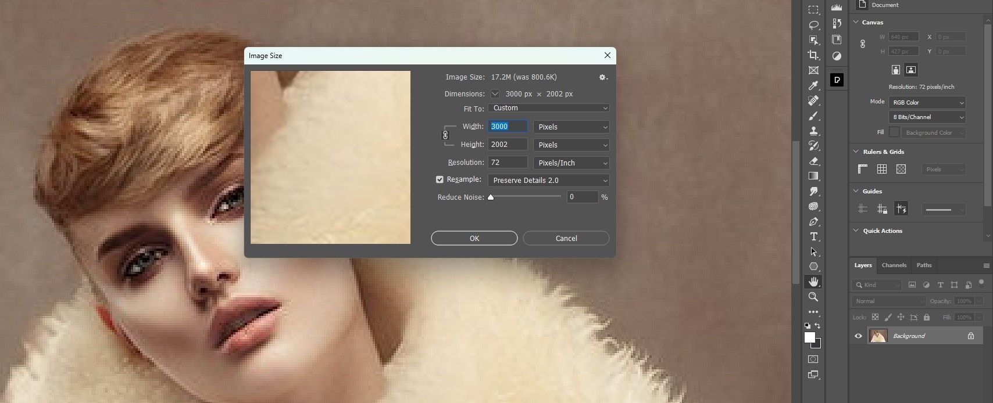Image resolution: width=993 pixels, height=403 pixels.
Task: Open the Fit To dropdown
Action: tap(549, 108)
